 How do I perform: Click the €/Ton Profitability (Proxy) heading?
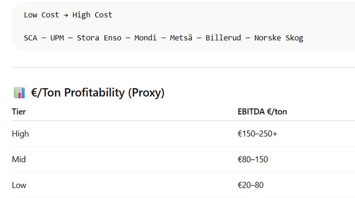pos(98,93)
